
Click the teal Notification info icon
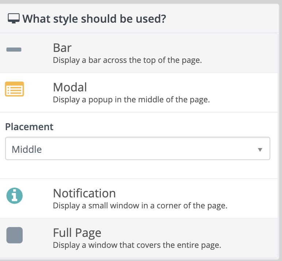point(15,196)
